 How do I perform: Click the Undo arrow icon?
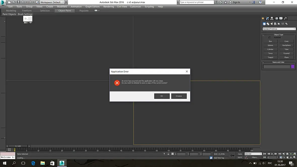pos(23,2)
